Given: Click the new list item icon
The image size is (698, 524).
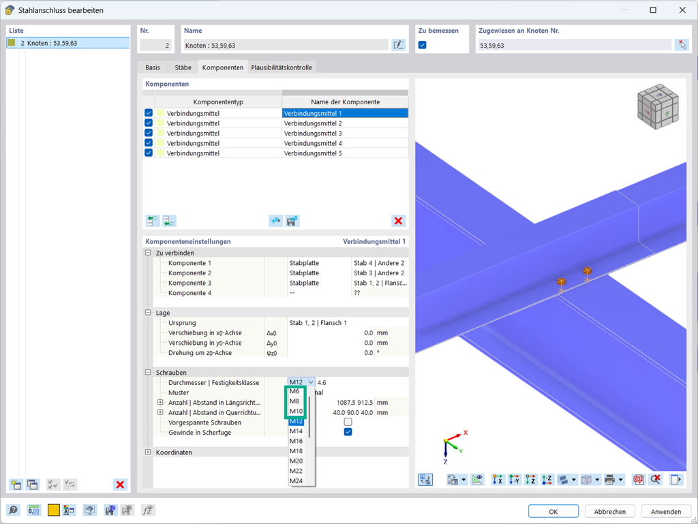Looking at the screenshot, I should click(16, 484).
